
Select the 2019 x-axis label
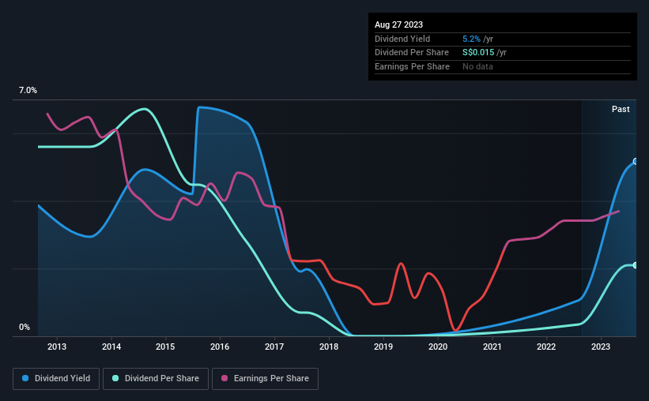coord(383,347)
